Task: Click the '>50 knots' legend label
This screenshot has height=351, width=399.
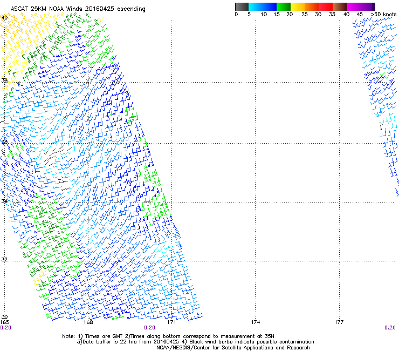Action: click(x=384, y=15)
